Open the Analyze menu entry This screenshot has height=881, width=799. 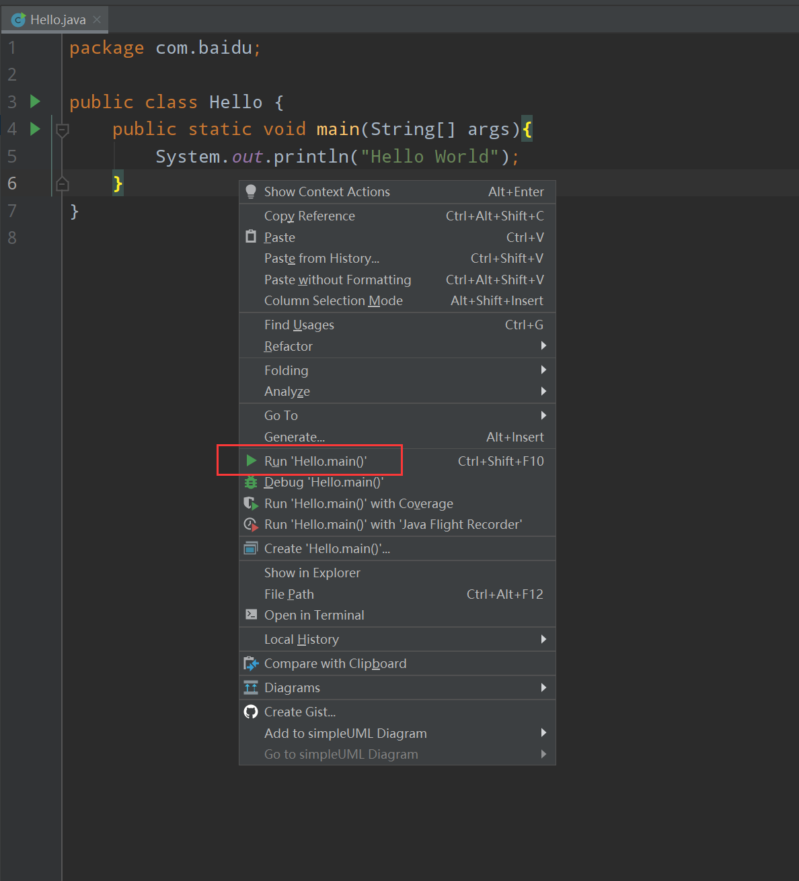pyautogui.click(x=397, y=391)
